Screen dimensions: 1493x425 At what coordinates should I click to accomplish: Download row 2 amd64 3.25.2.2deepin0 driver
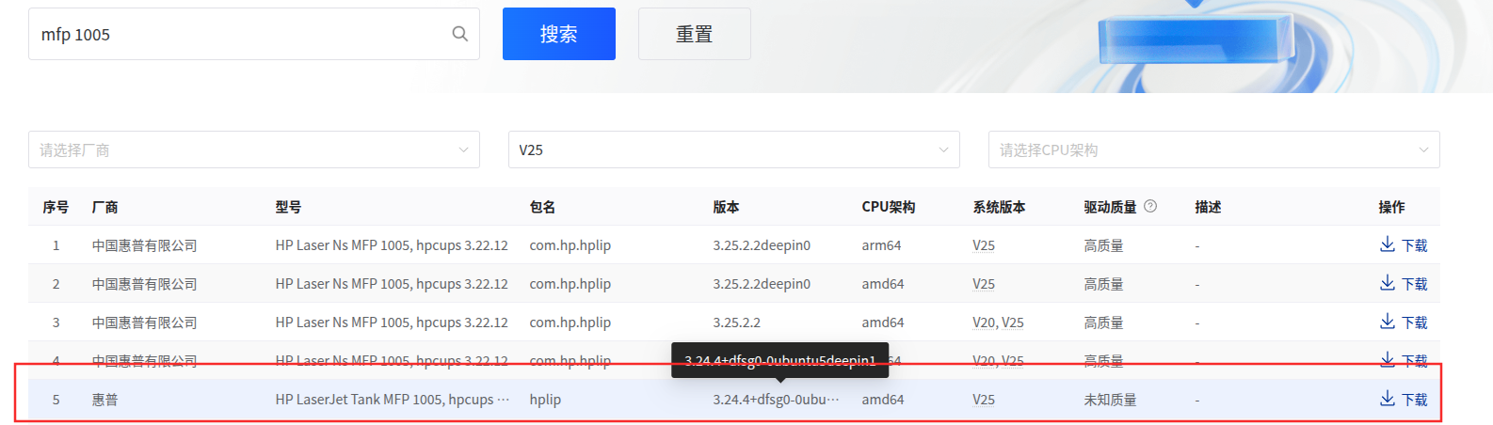(1404, 284)
